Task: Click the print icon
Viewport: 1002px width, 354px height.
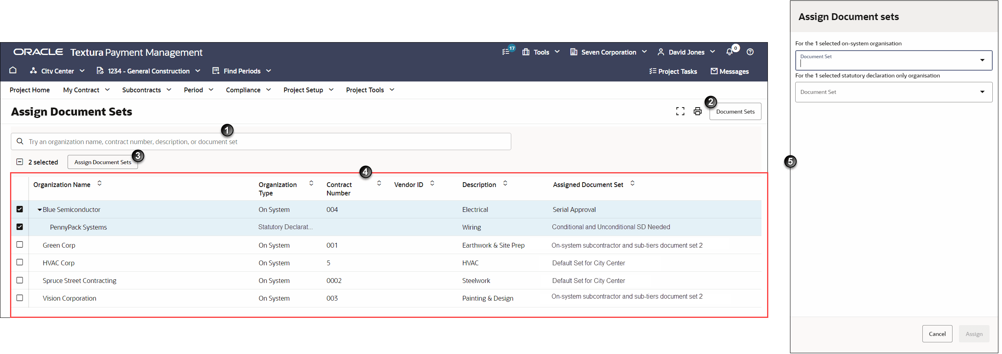Action: click(x=698, y=111)
